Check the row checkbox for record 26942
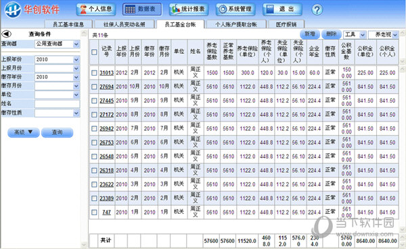The image size is (406, 249). pyautogui.click(x=94, y=129)
